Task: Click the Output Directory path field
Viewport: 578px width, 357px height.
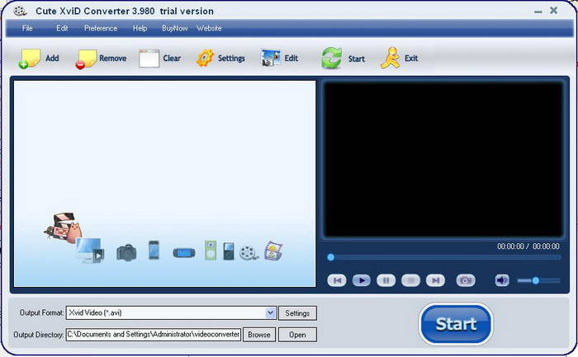Action: [x=154, y=335]
